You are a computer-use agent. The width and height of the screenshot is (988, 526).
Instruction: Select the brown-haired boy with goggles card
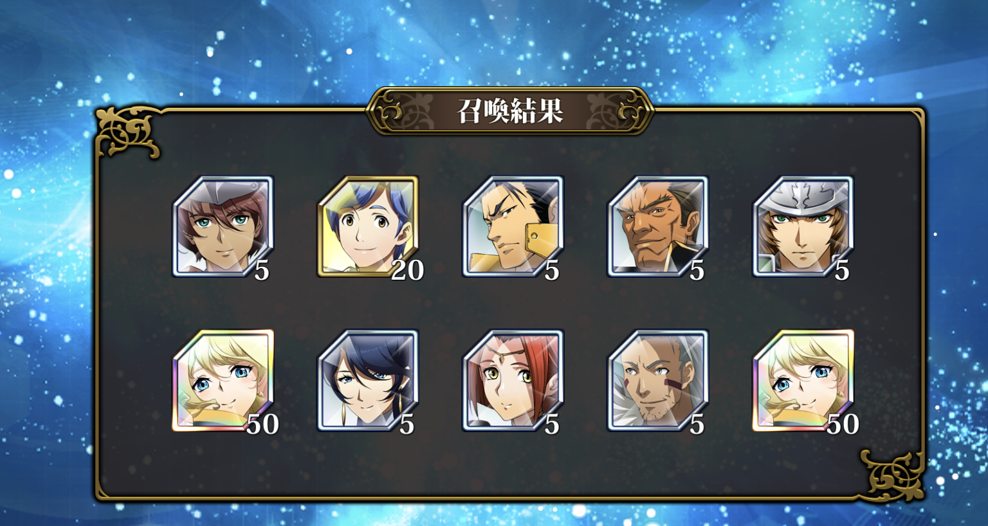tap(223, 226)
